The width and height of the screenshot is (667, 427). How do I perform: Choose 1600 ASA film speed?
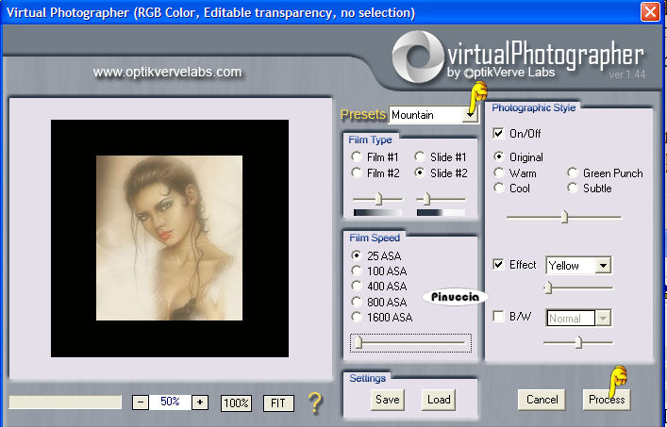tap(357, 317)
